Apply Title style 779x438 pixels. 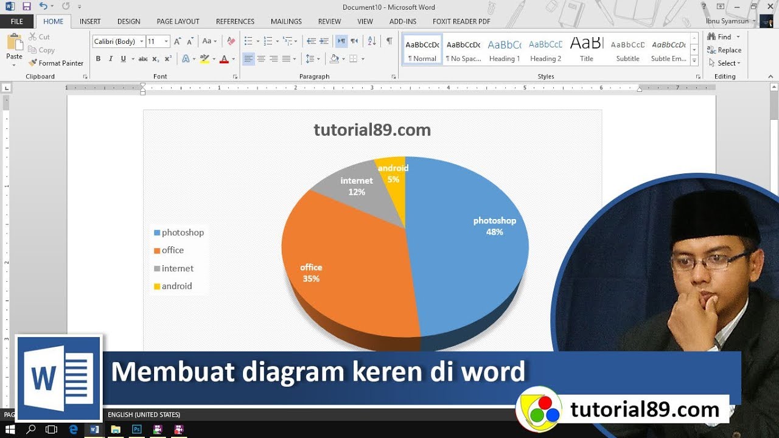587,49
